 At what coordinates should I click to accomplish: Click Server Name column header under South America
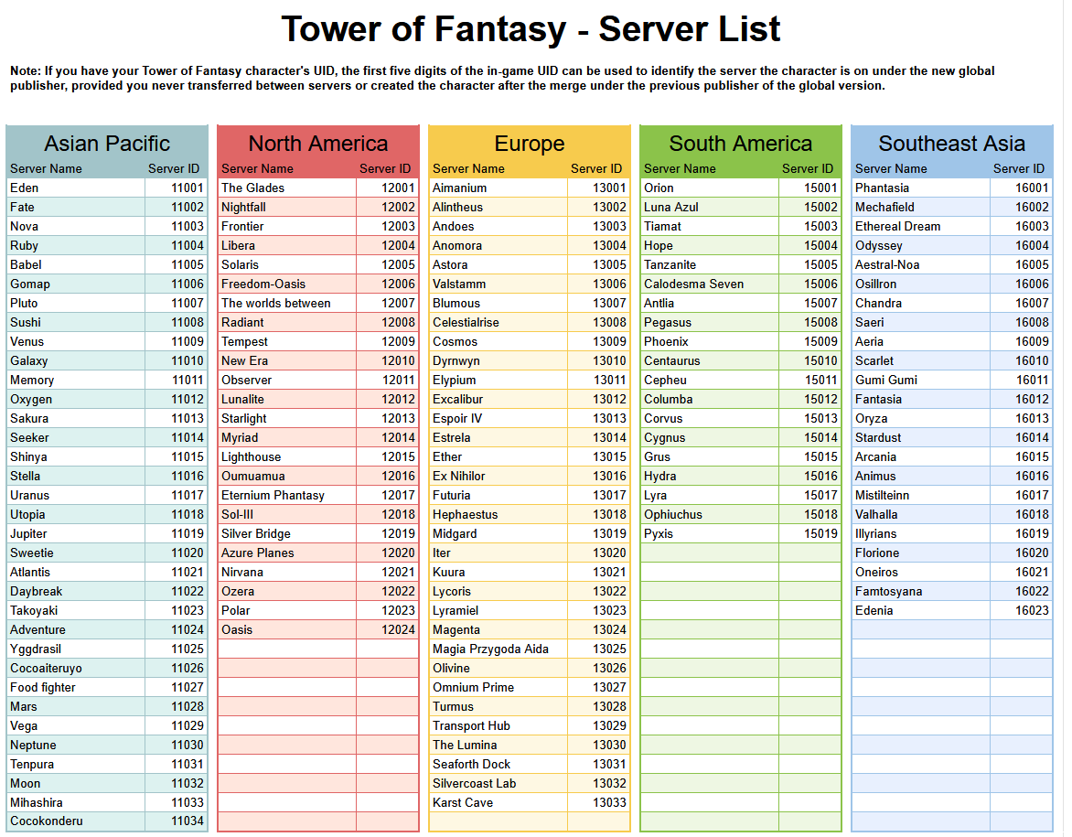tap(680, 169)
